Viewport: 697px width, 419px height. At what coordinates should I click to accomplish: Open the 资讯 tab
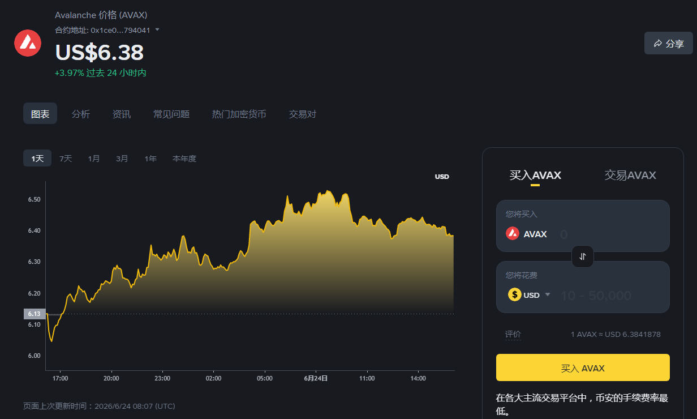(122, 114)
